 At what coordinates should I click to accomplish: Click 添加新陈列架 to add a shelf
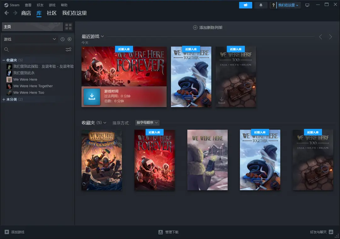click(207, 28)
